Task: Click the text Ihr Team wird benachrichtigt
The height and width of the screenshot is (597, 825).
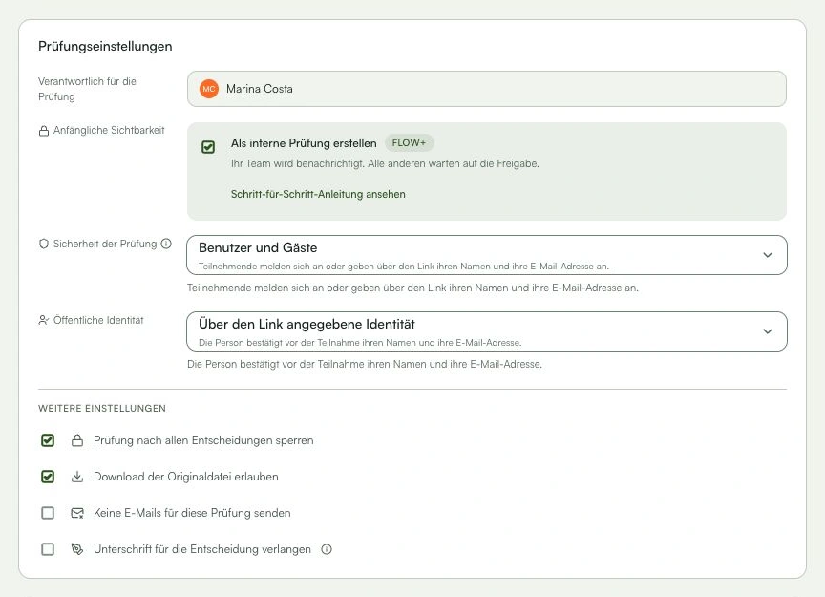Action: [x=297, y=163]
